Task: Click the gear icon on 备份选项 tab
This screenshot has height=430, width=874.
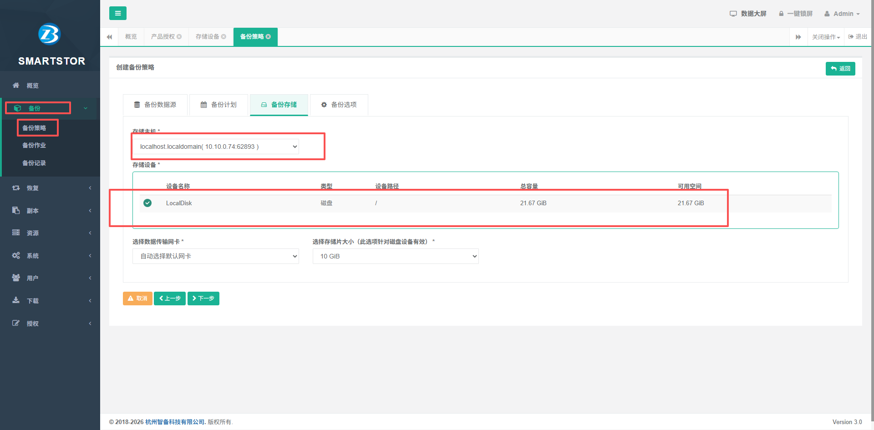Action: pos(324,105)
